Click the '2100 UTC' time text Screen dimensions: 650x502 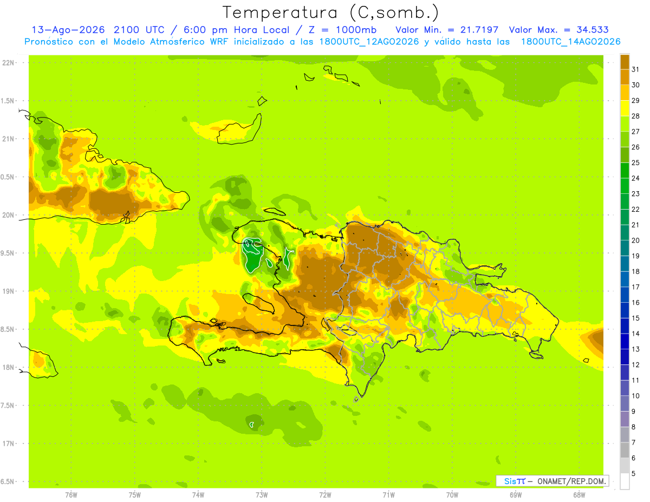point(140,30)
